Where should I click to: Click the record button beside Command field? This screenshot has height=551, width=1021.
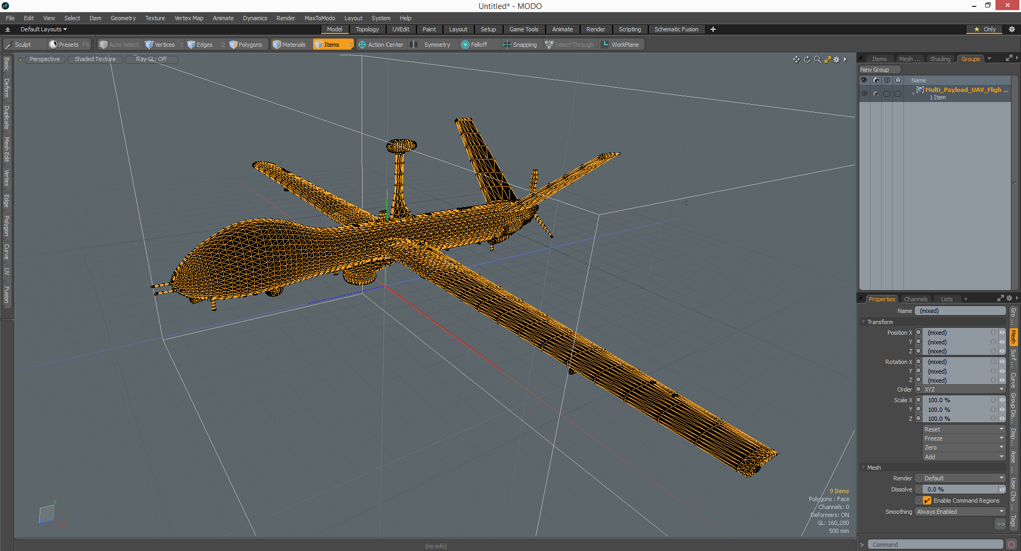click(1011, 545)
